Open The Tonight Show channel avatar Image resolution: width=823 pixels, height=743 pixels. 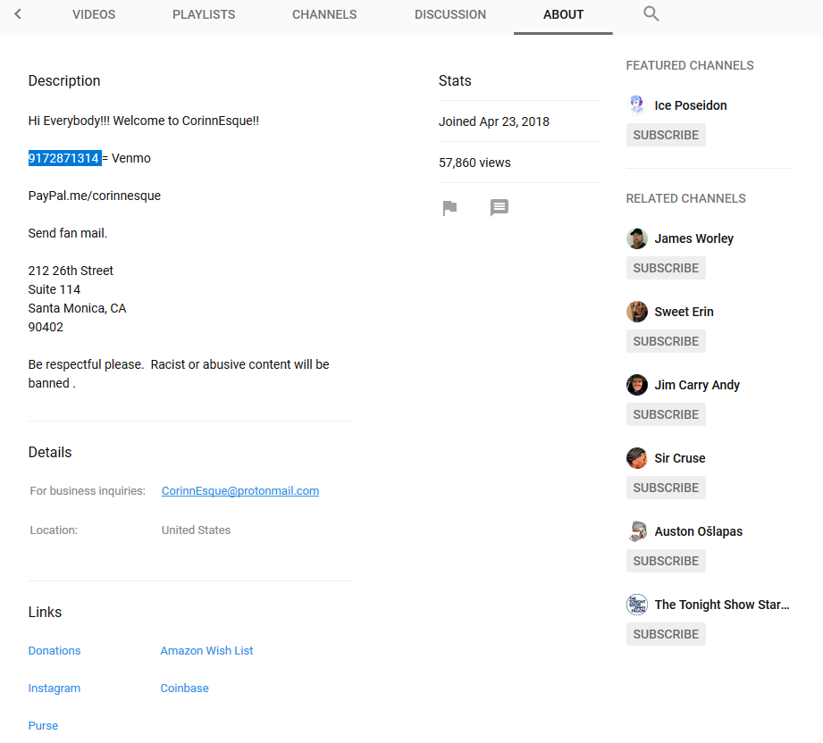point(636,605)
